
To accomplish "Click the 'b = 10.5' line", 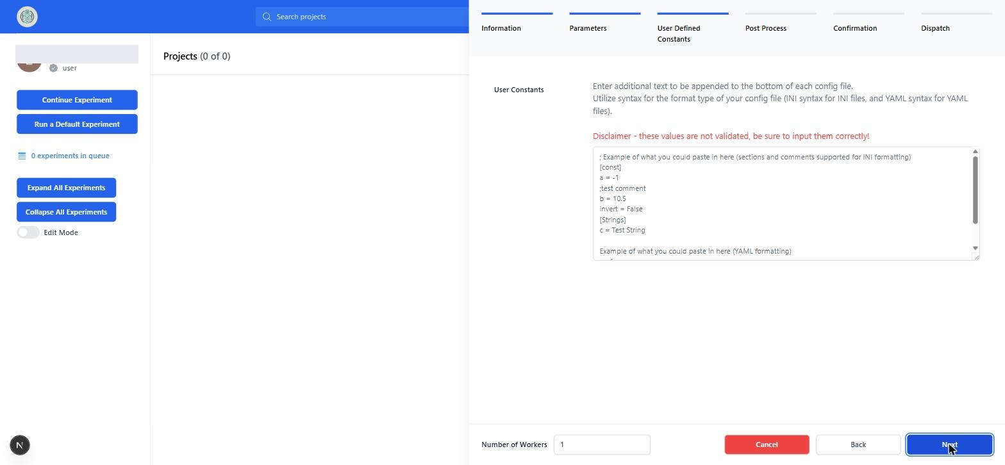I will [613, 199].
